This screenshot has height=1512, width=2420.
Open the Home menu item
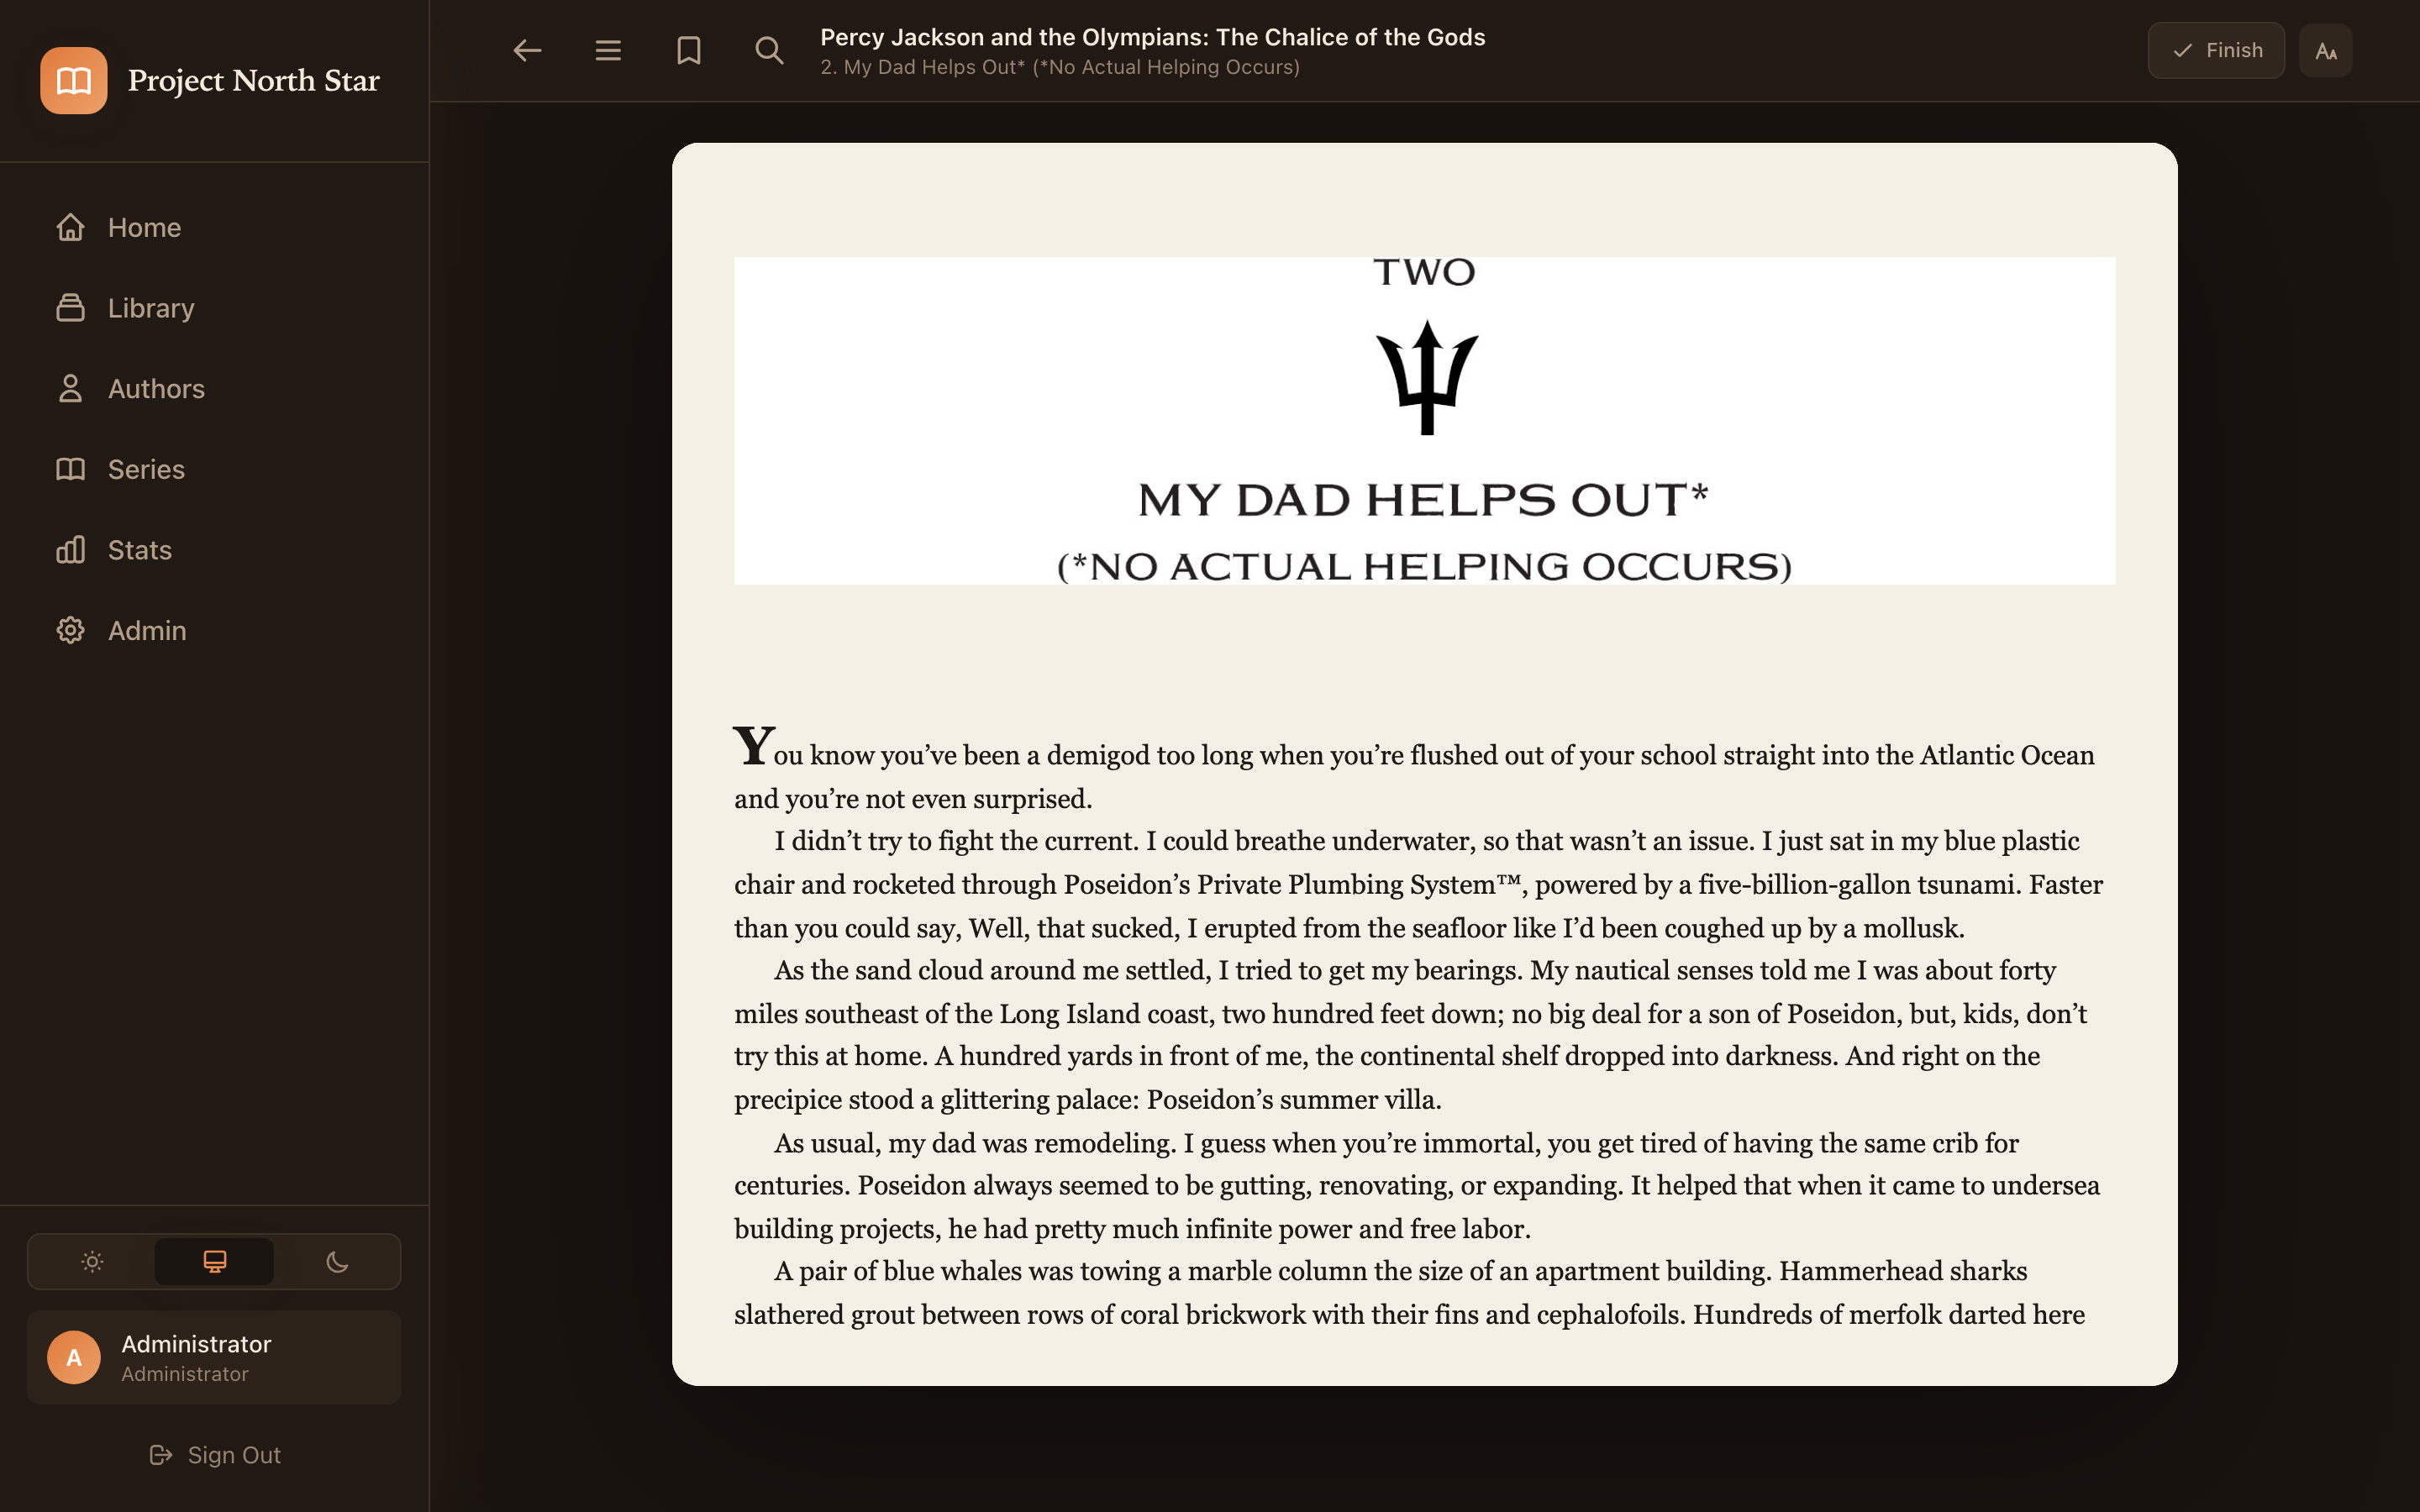[x=214, y=227]
